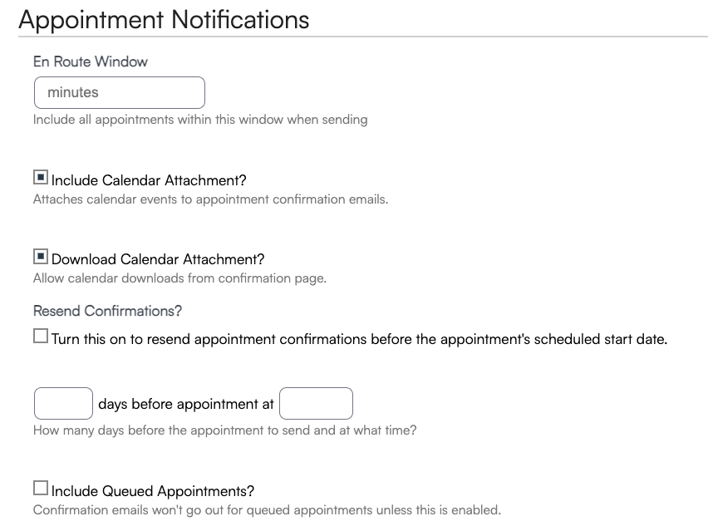Click the 'How many days before' help text
The image size is (708, 526).
(x=224, y=430)
